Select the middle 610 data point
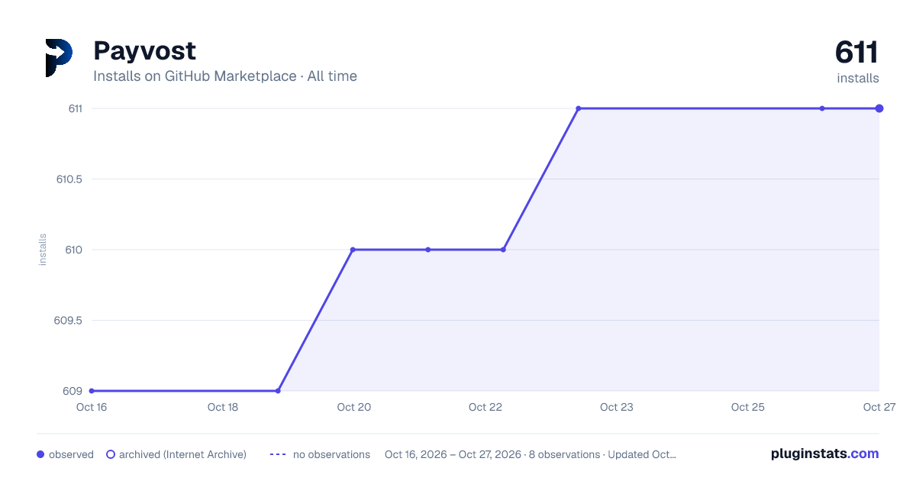The height and width of the screenshot is (481, 916). pos(428,250)
